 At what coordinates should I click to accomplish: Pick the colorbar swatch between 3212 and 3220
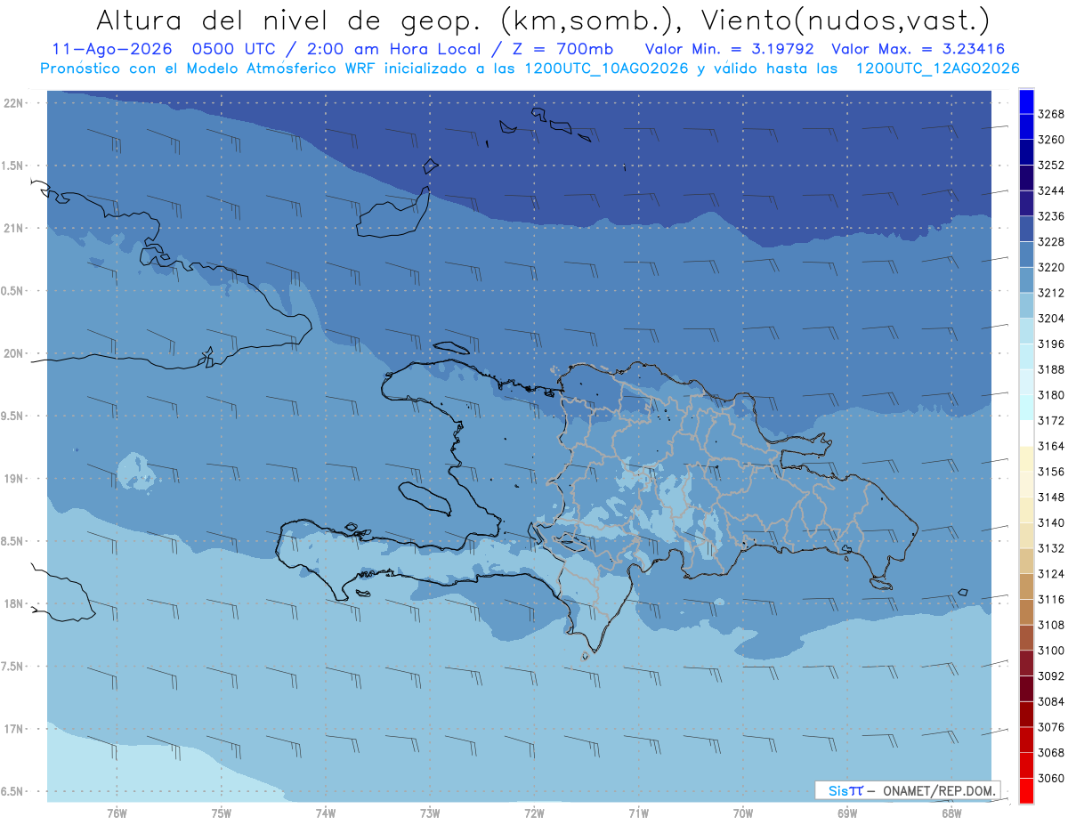tap(1026, 280)
